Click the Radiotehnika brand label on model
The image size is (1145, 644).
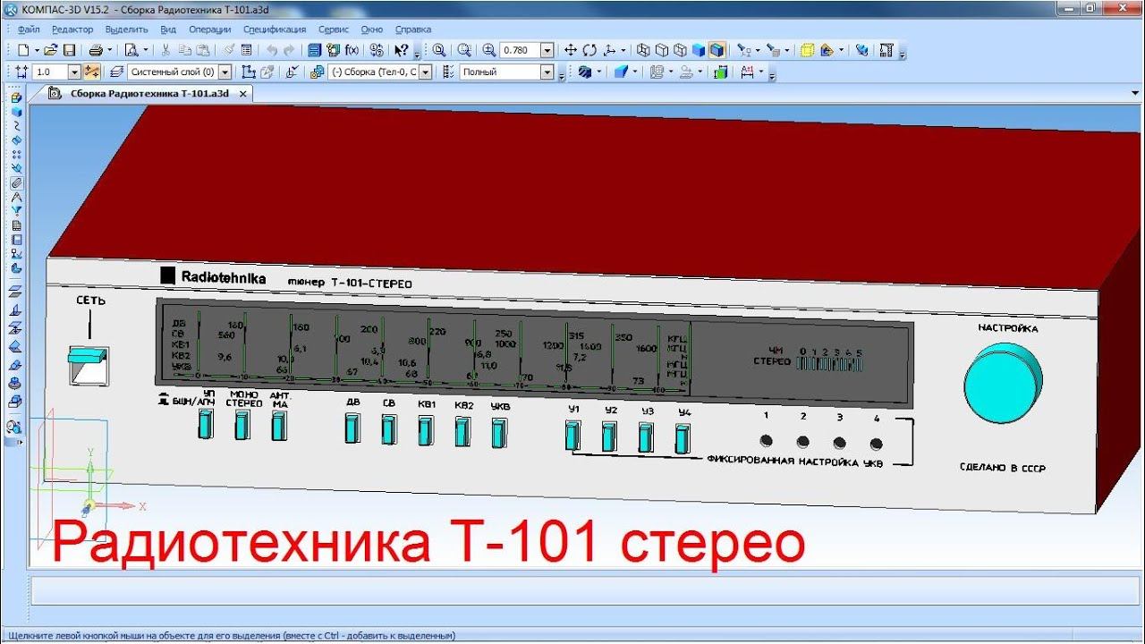point(224,278)
